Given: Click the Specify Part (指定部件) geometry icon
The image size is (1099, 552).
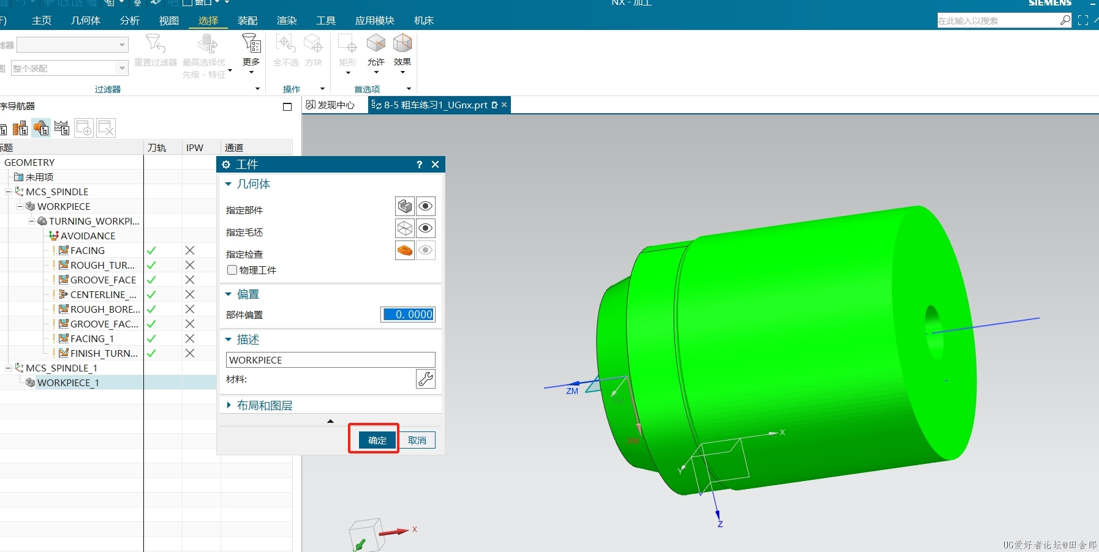Looking at the screenshot, I should pyautogui.click(x=405, y=206).
